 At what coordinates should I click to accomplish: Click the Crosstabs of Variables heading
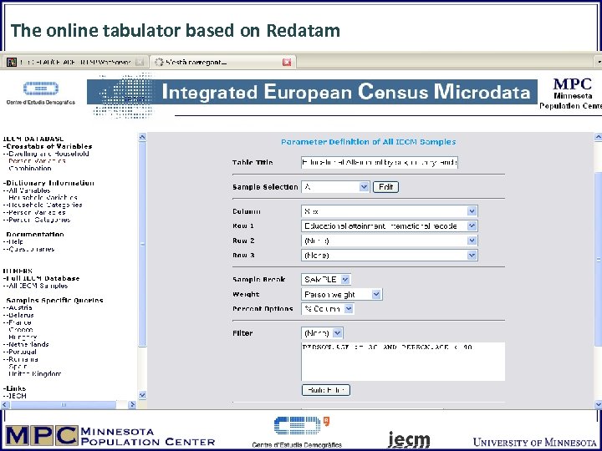pyautogui.click(x=48, y=146)
